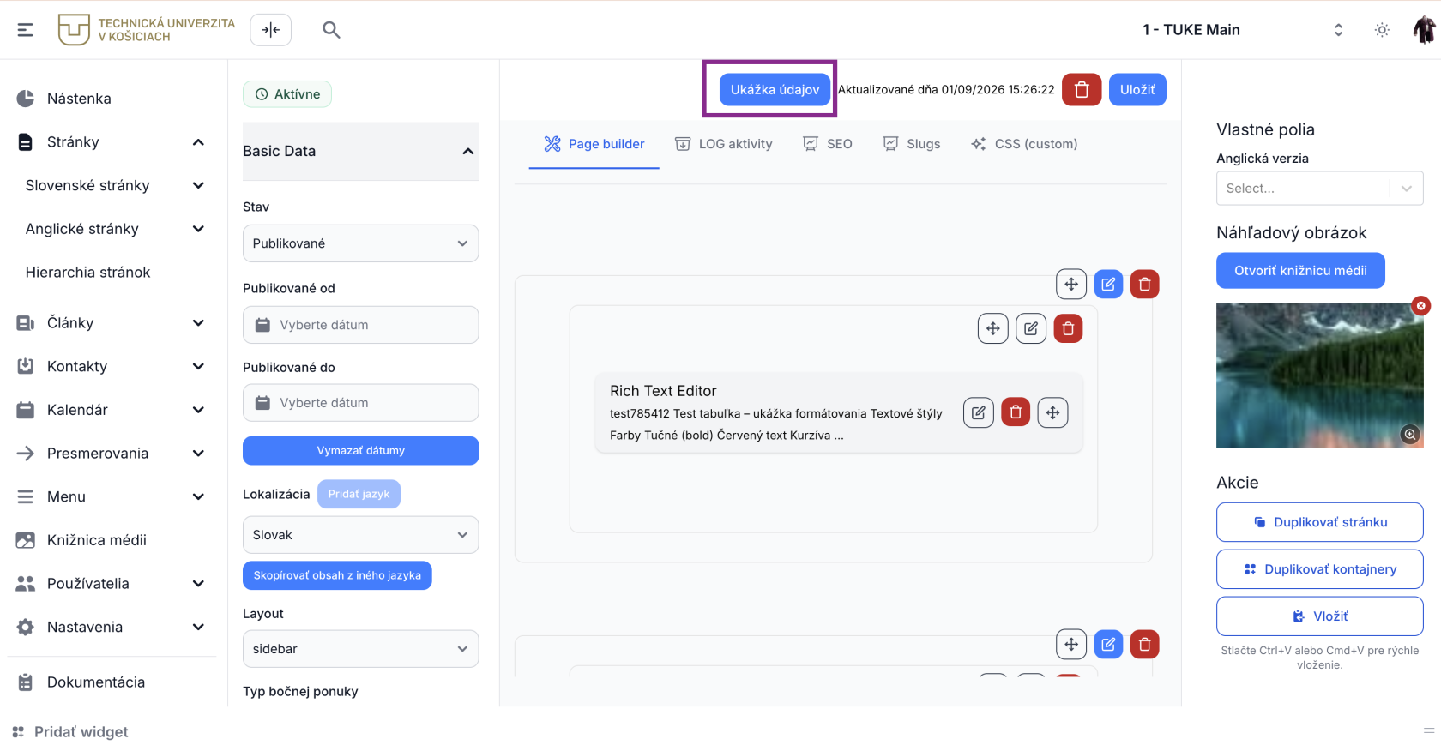Click the collapse-width arrows icon in header

point(271,30)
